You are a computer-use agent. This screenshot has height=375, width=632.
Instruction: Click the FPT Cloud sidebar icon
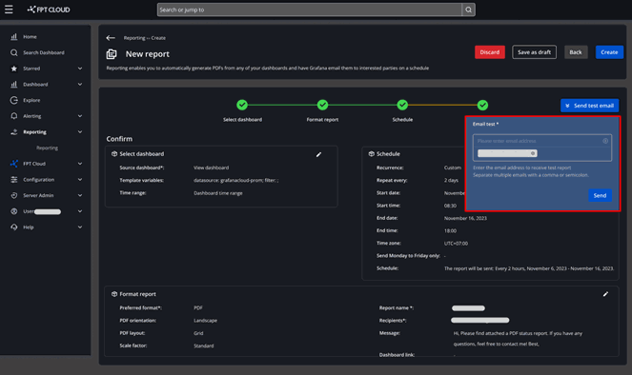[14, 164]
